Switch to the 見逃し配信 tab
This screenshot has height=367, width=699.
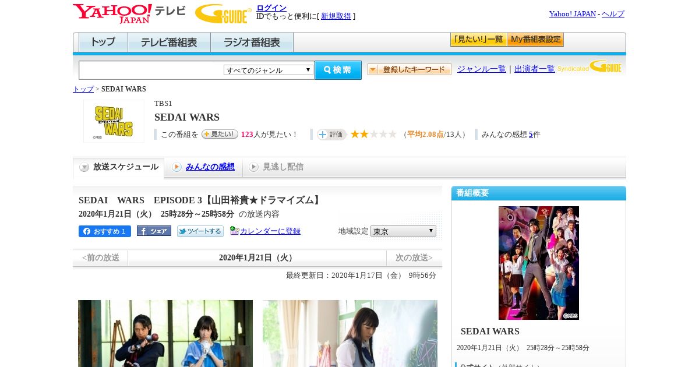(x=277, y=167)
